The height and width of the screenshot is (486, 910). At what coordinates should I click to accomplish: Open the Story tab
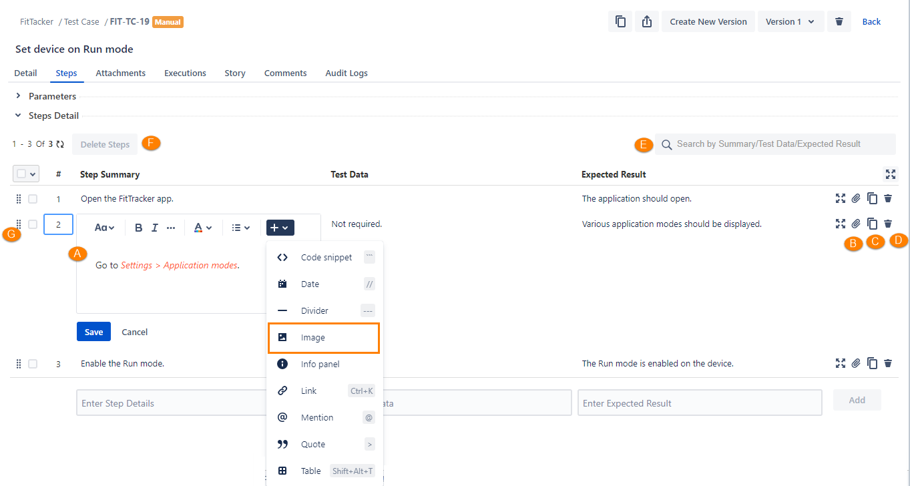point(235,73)
